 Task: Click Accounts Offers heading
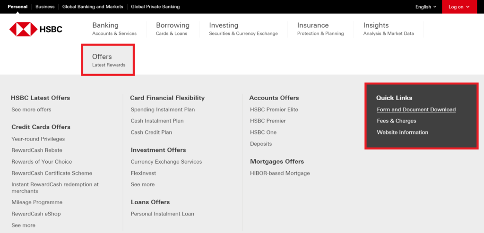coord(274,98)
